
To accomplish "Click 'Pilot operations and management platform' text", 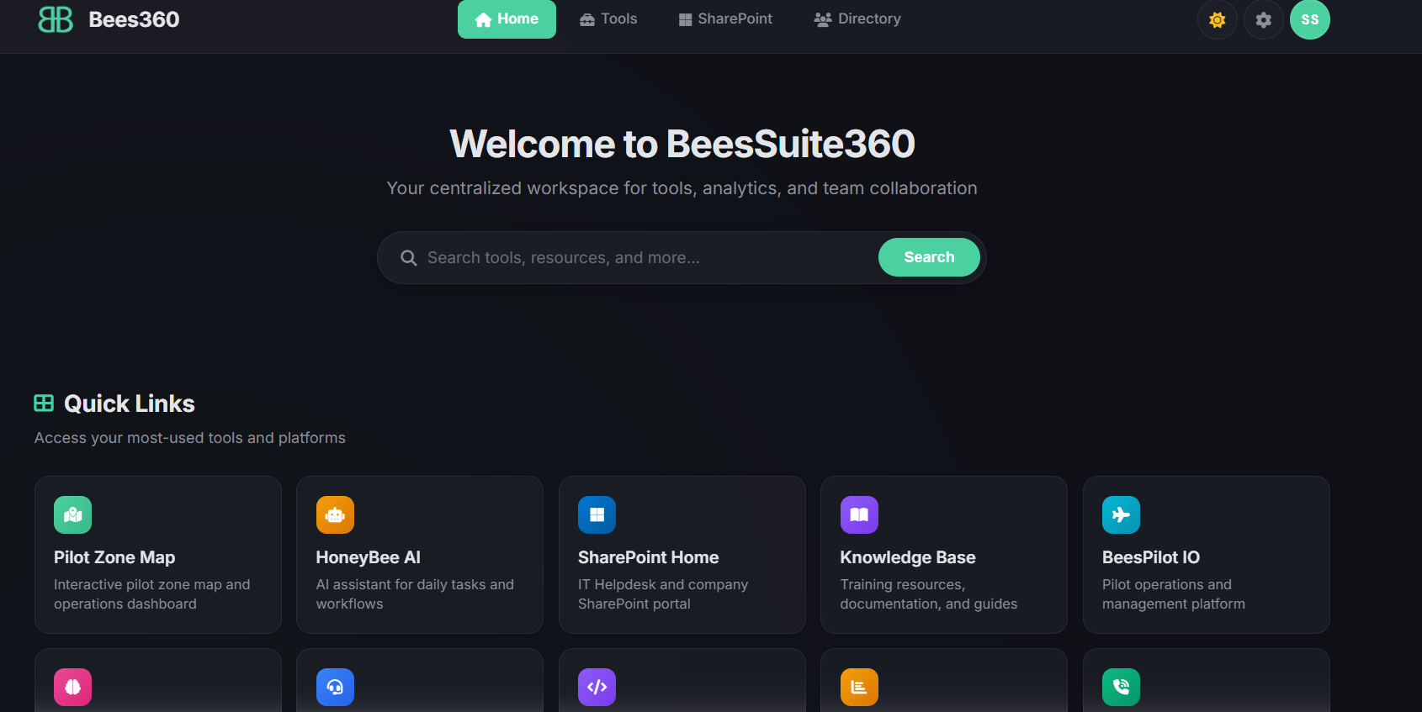I will coord(1174,594).
